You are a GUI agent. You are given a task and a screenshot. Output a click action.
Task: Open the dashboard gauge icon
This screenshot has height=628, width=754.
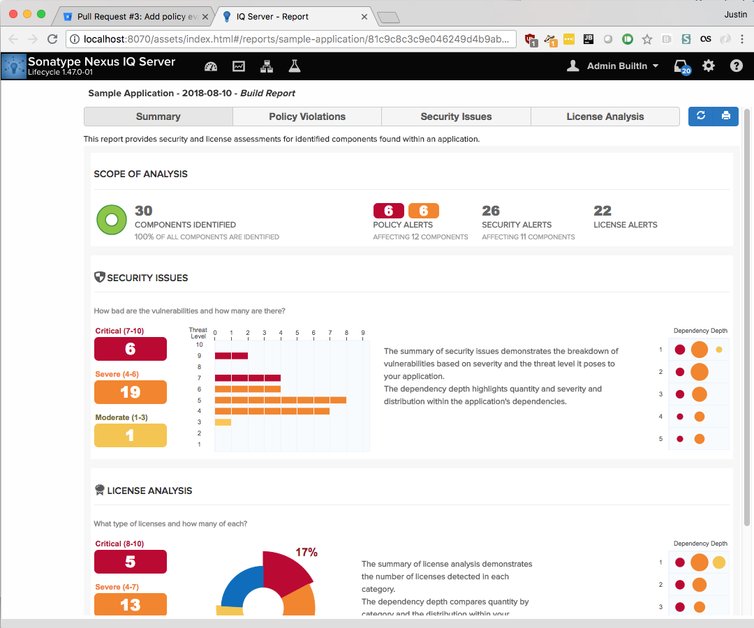tap(211, 66)
